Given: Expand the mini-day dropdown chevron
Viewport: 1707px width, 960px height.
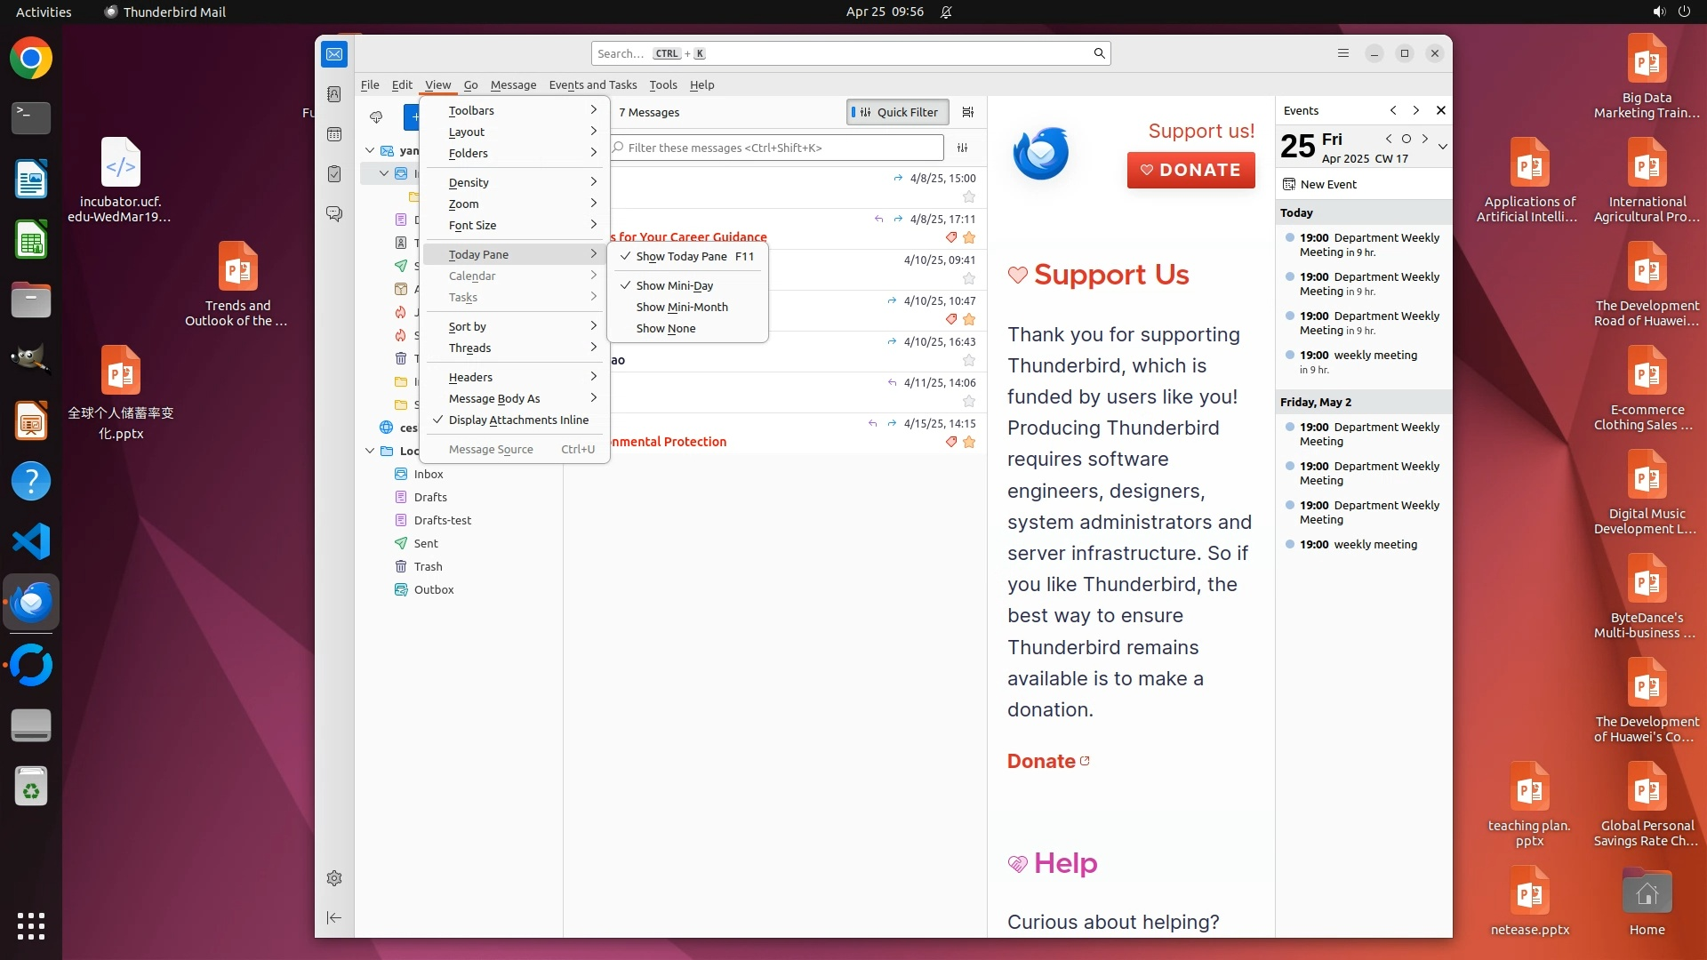Looking at the screenshot, I should coord(1442,147).
